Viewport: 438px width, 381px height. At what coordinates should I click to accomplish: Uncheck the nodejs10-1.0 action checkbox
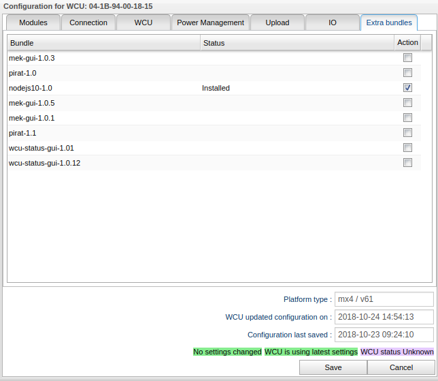point(407,88)
